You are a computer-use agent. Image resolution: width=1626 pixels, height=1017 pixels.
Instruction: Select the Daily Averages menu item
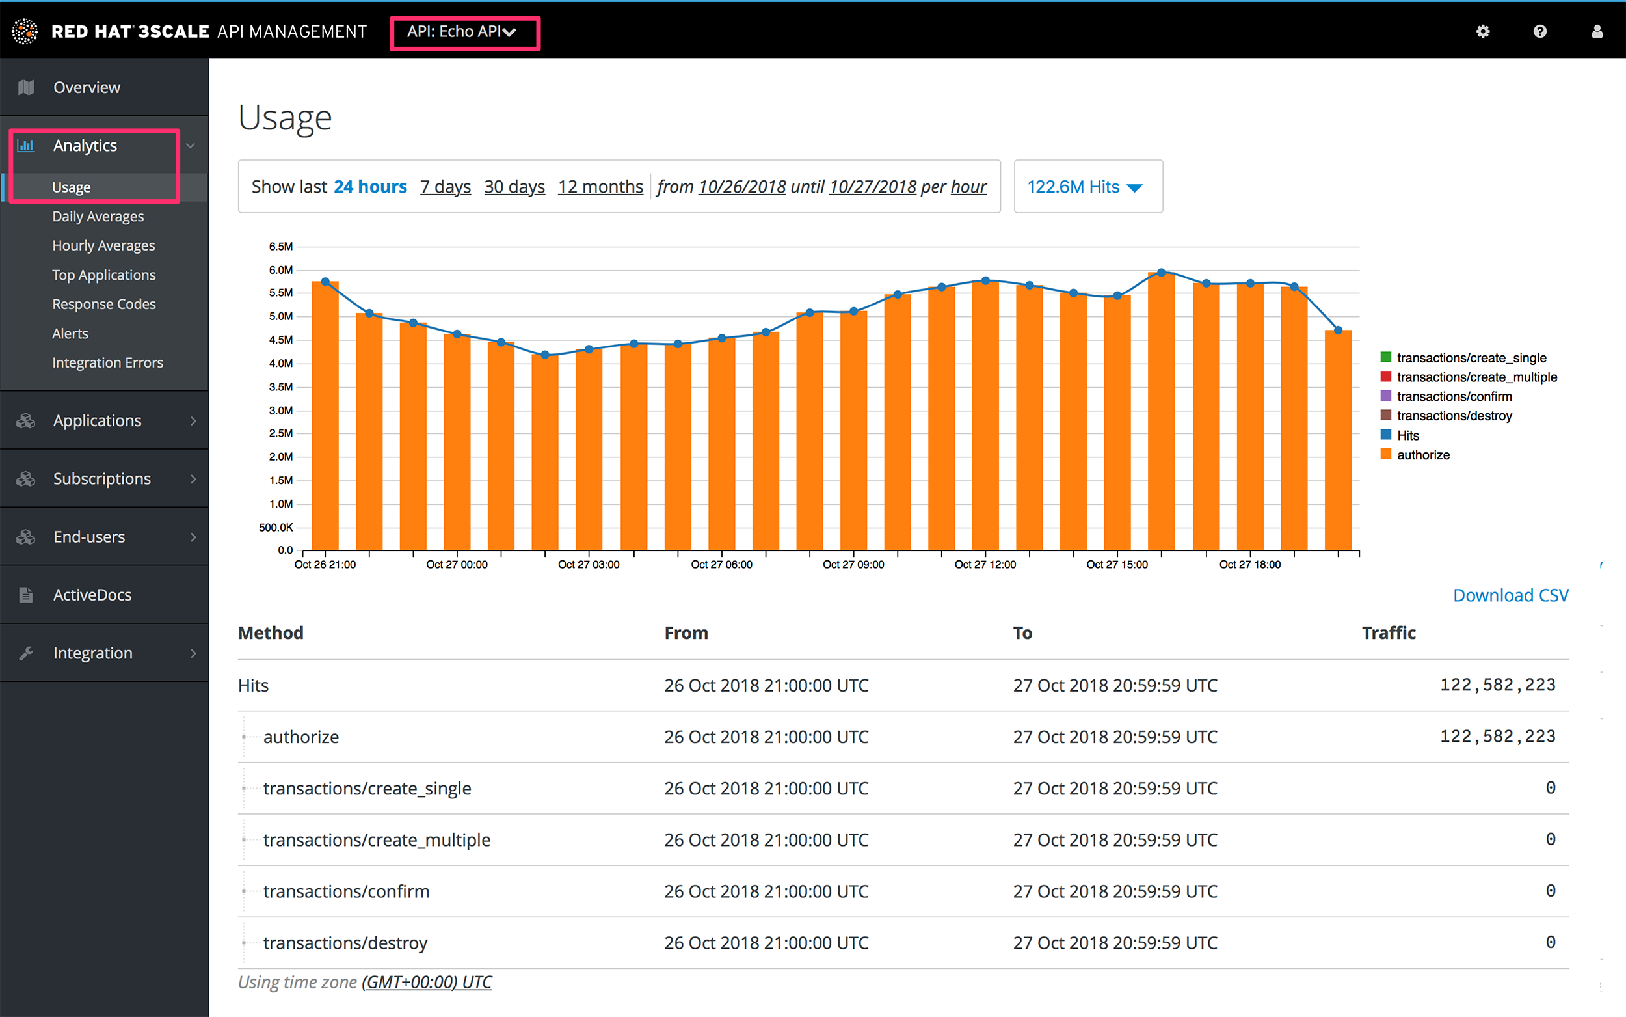(96, 217)
